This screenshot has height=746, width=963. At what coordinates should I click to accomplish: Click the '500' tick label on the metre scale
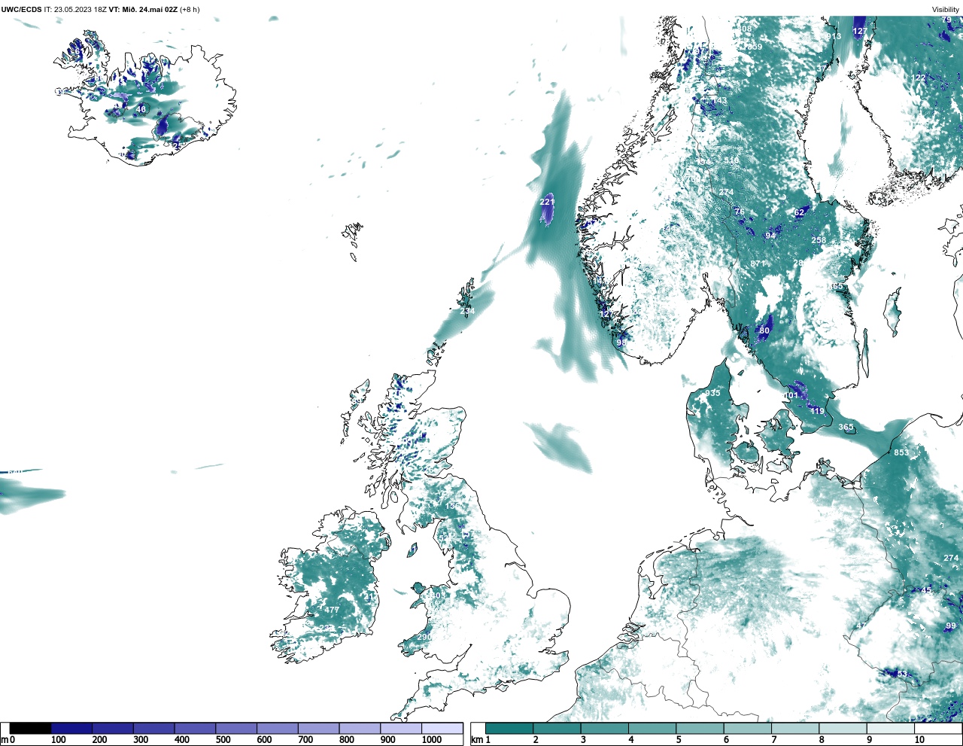(x=223, y=740)
